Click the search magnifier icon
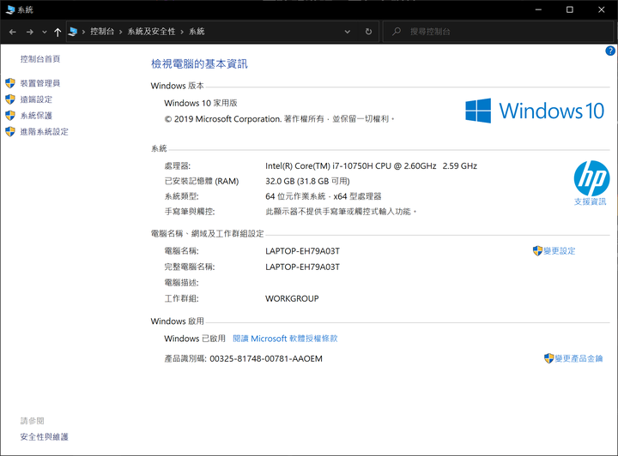Viewport: 618px width, 456px height. tap(397, 31)
